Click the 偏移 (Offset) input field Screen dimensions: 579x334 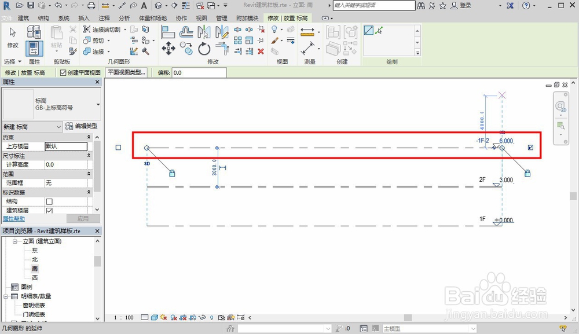pos(199,73)
